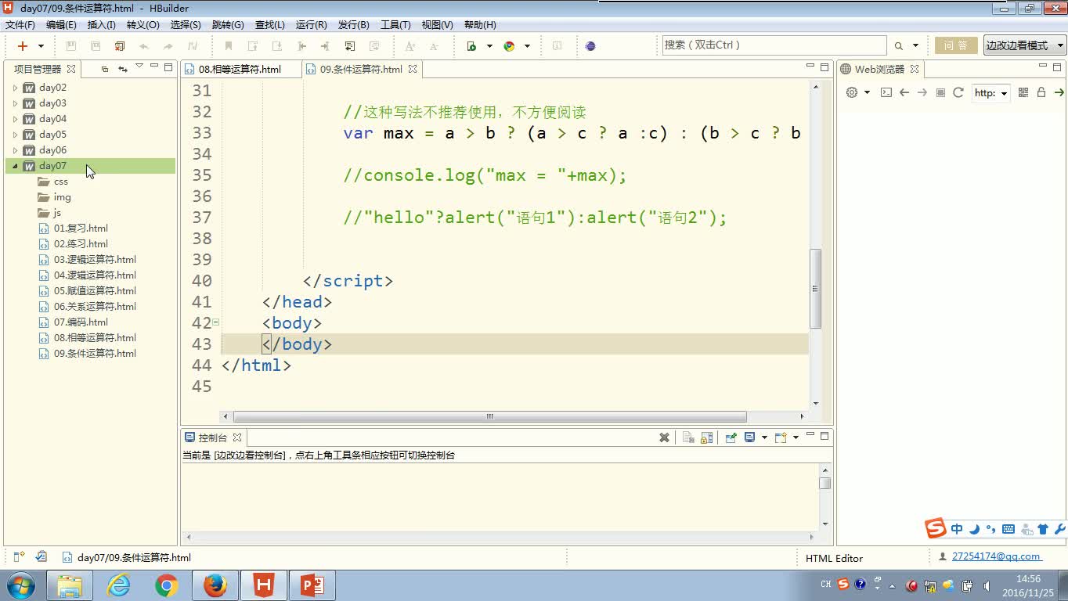
Task: Click the green Go arrow in Web browser
Action: point(1059,92)
